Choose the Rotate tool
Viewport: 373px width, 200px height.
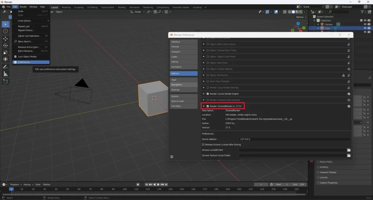(5, 45)
